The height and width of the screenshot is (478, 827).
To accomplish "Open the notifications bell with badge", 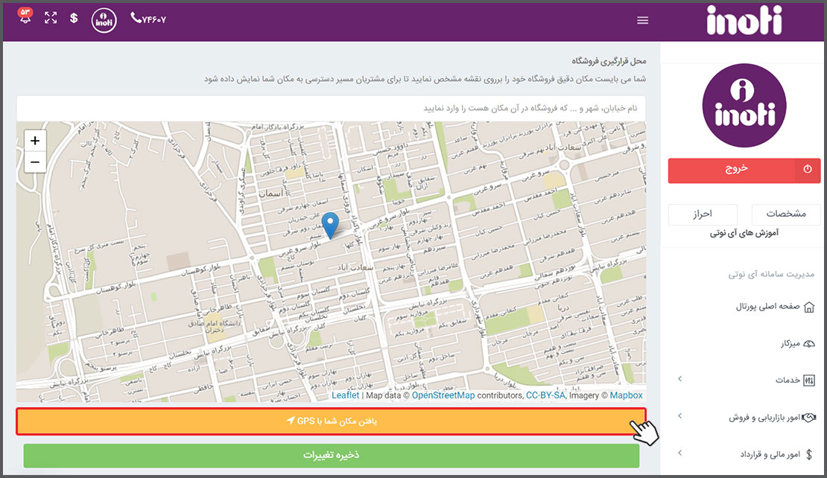I will pyautogui.click(x=25, y=18).
